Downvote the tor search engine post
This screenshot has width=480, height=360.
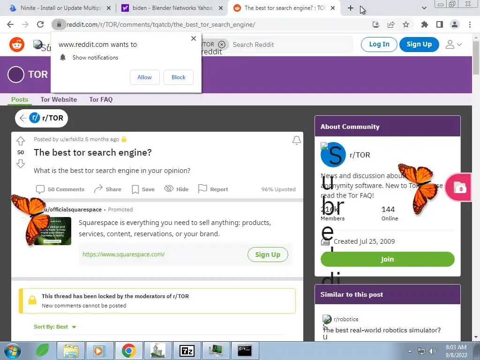point(21,164)
